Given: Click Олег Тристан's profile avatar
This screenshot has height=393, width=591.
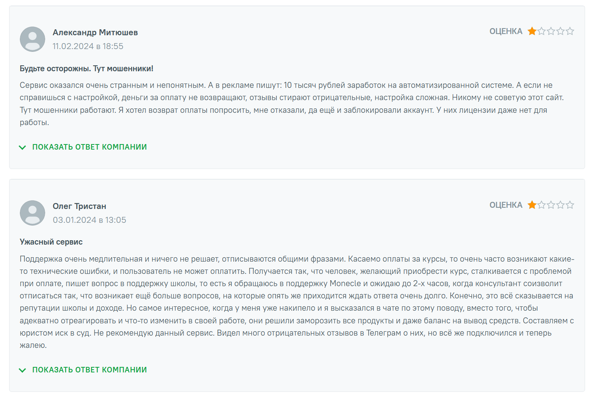Looking at the screenshot, I should click(33, 213).
